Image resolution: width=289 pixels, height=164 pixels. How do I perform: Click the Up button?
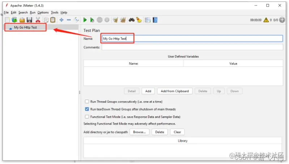[219, 91]
